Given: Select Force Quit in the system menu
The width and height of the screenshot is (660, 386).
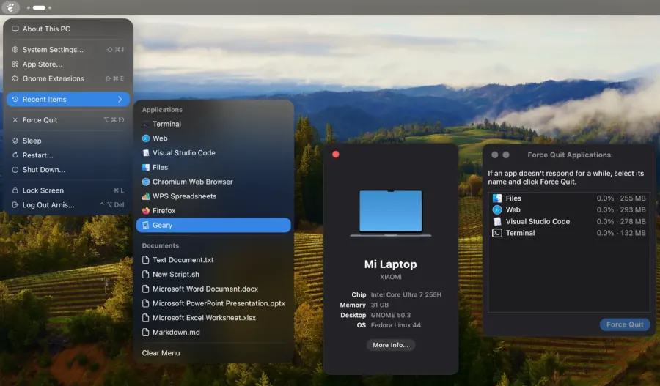Looking at the screenshot, I should tap(68, 120).
